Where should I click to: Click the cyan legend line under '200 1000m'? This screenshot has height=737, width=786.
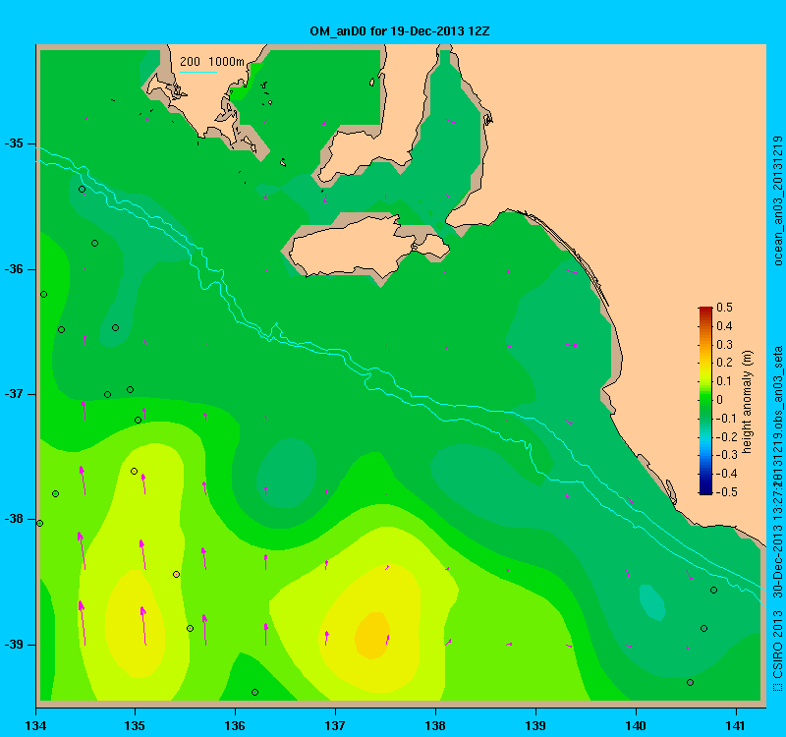tap(198, 72)
